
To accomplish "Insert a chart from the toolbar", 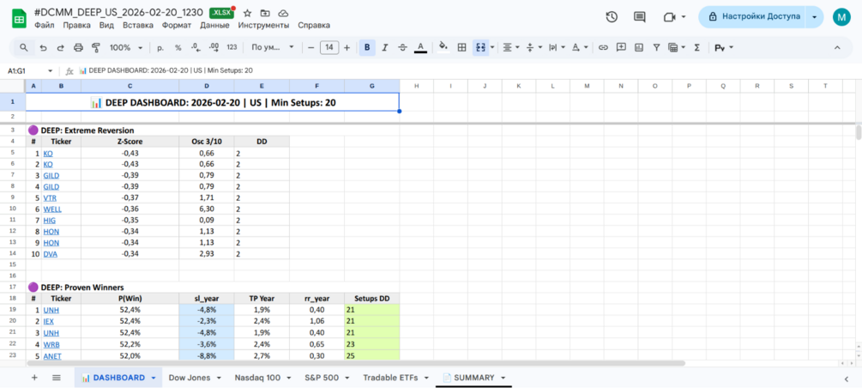I will coord(639,48).
